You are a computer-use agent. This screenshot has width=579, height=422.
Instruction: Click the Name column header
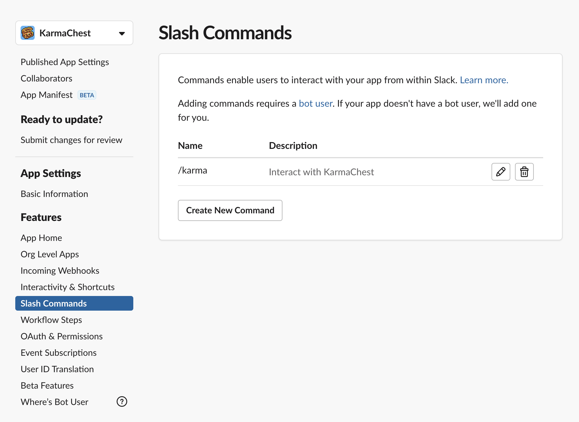pyautogui.click(x=190, y=146)
